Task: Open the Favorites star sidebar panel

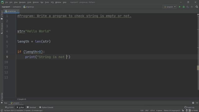Action: 2,98
